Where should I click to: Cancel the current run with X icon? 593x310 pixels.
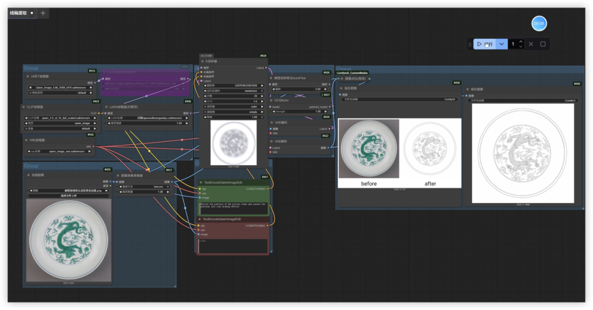pyautogui.click(x=531, y=44)
